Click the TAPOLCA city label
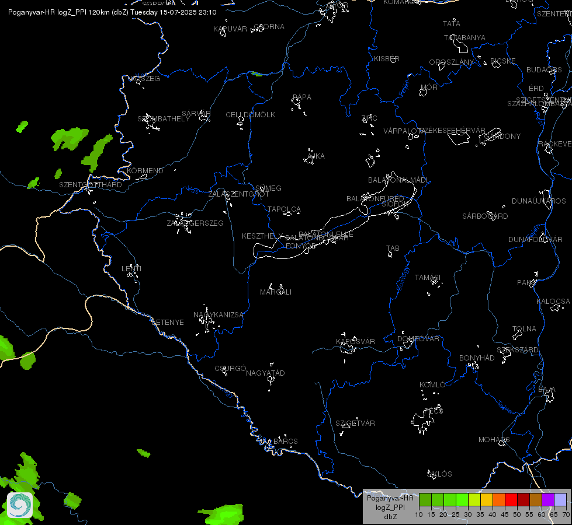 (x=284, y=209)
